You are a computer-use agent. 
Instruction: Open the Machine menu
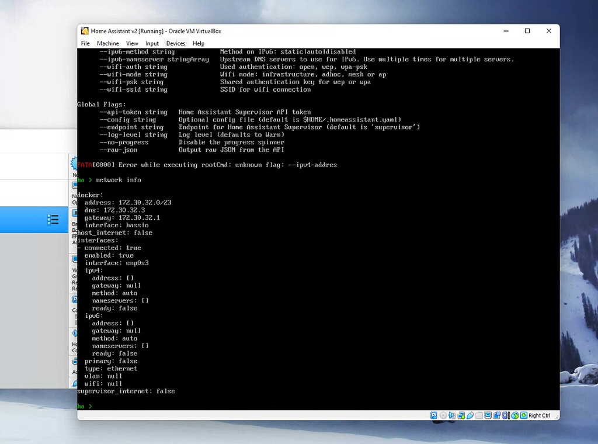pos(107,43)
